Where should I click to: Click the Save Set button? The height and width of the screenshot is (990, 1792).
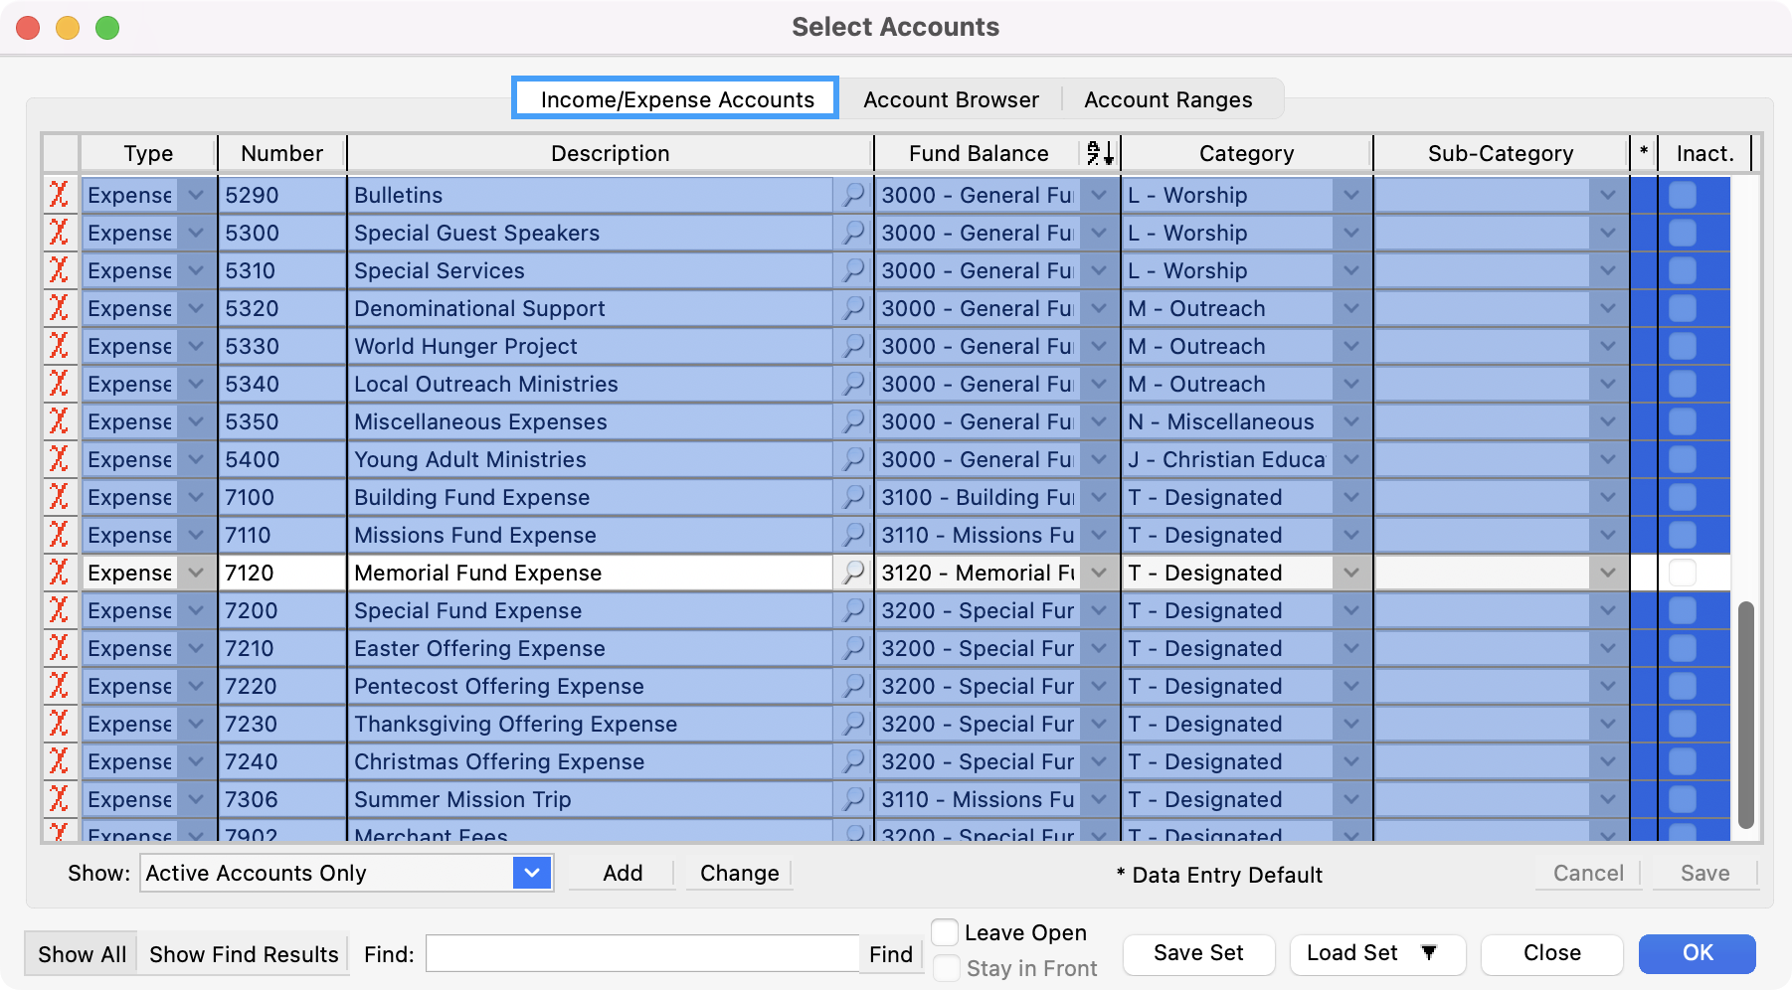tap(1198, 953)
